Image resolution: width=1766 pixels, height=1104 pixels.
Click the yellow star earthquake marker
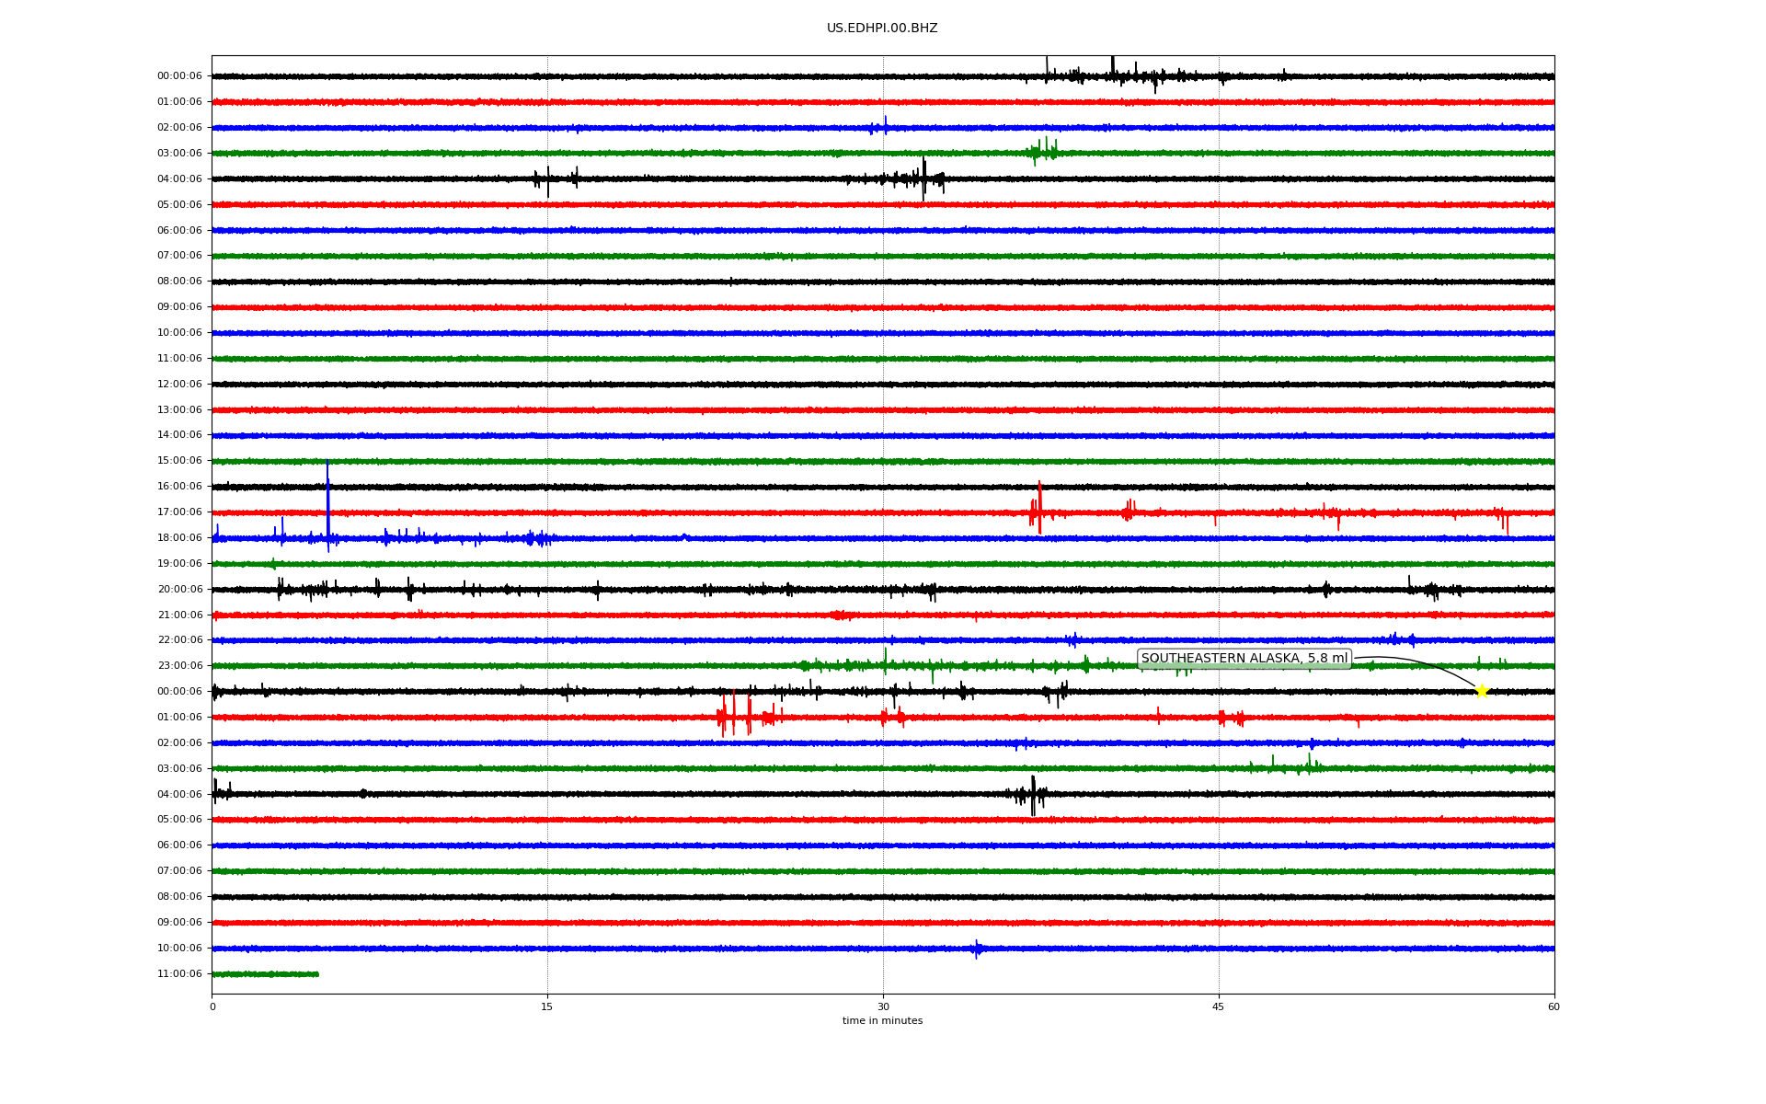pos(1481,691)
